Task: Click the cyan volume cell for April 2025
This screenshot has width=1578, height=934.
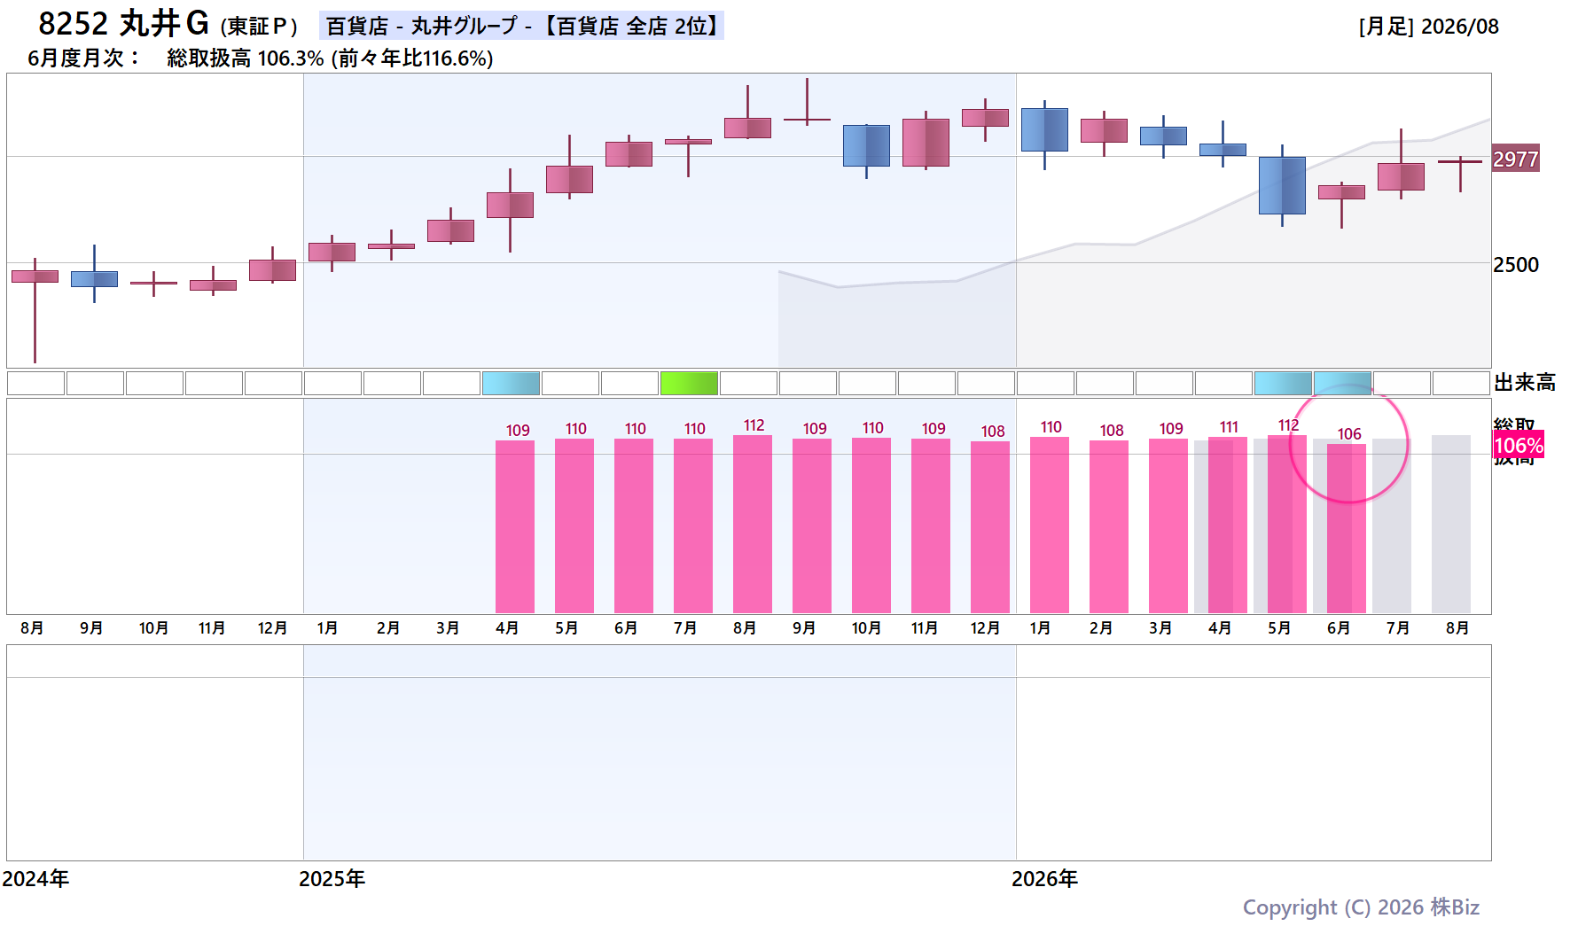Action: [511, 383]
